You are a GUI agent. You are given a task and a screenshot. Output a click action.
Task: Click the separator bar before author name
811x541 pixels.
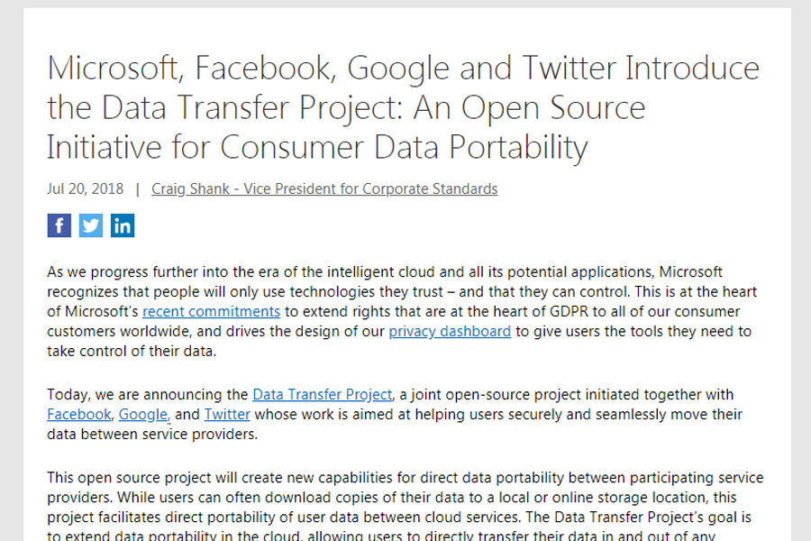138,189
